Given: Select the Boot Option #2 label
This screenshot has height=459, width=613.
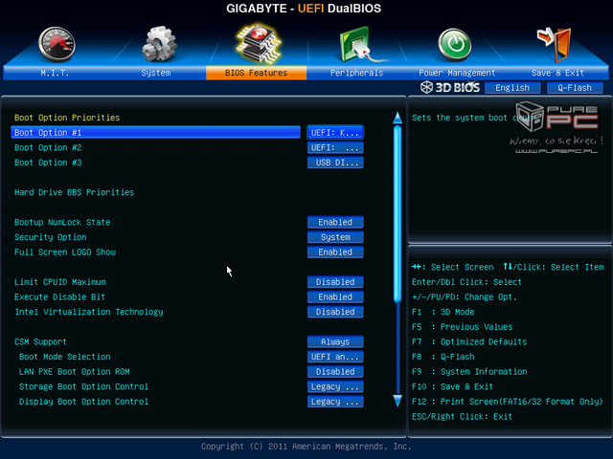Looking at the screenshot, I should point(48,147).
